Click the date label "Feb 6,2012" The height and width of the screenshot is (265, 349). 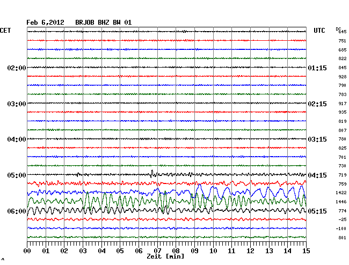pyautogui.click(x=45, y=23)
